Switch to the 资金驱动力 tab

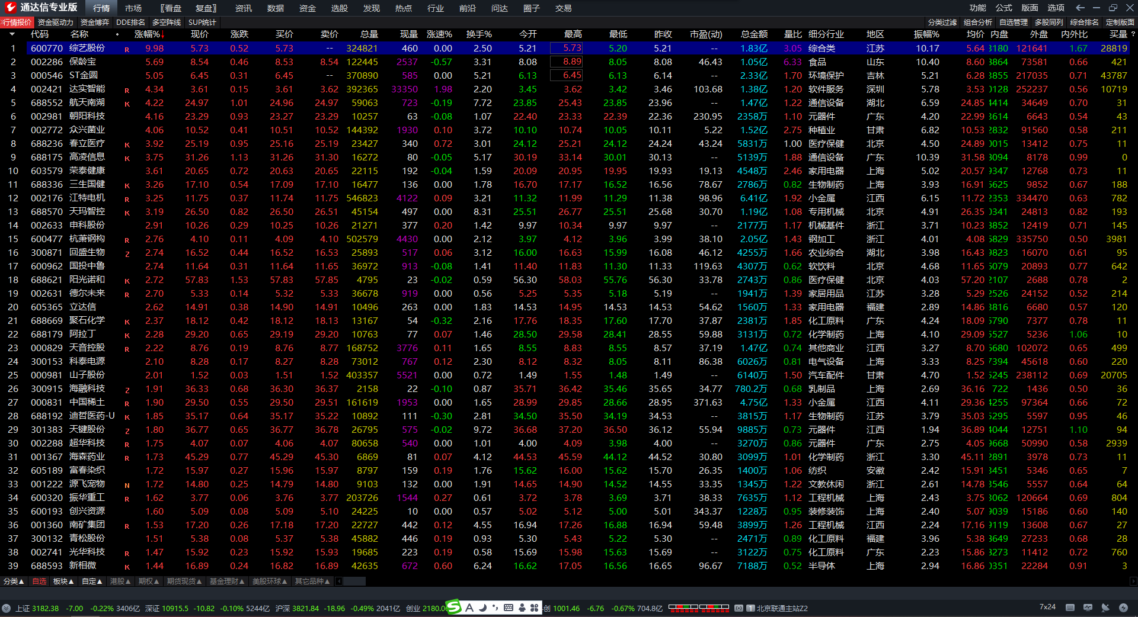(x=55, y=23)
